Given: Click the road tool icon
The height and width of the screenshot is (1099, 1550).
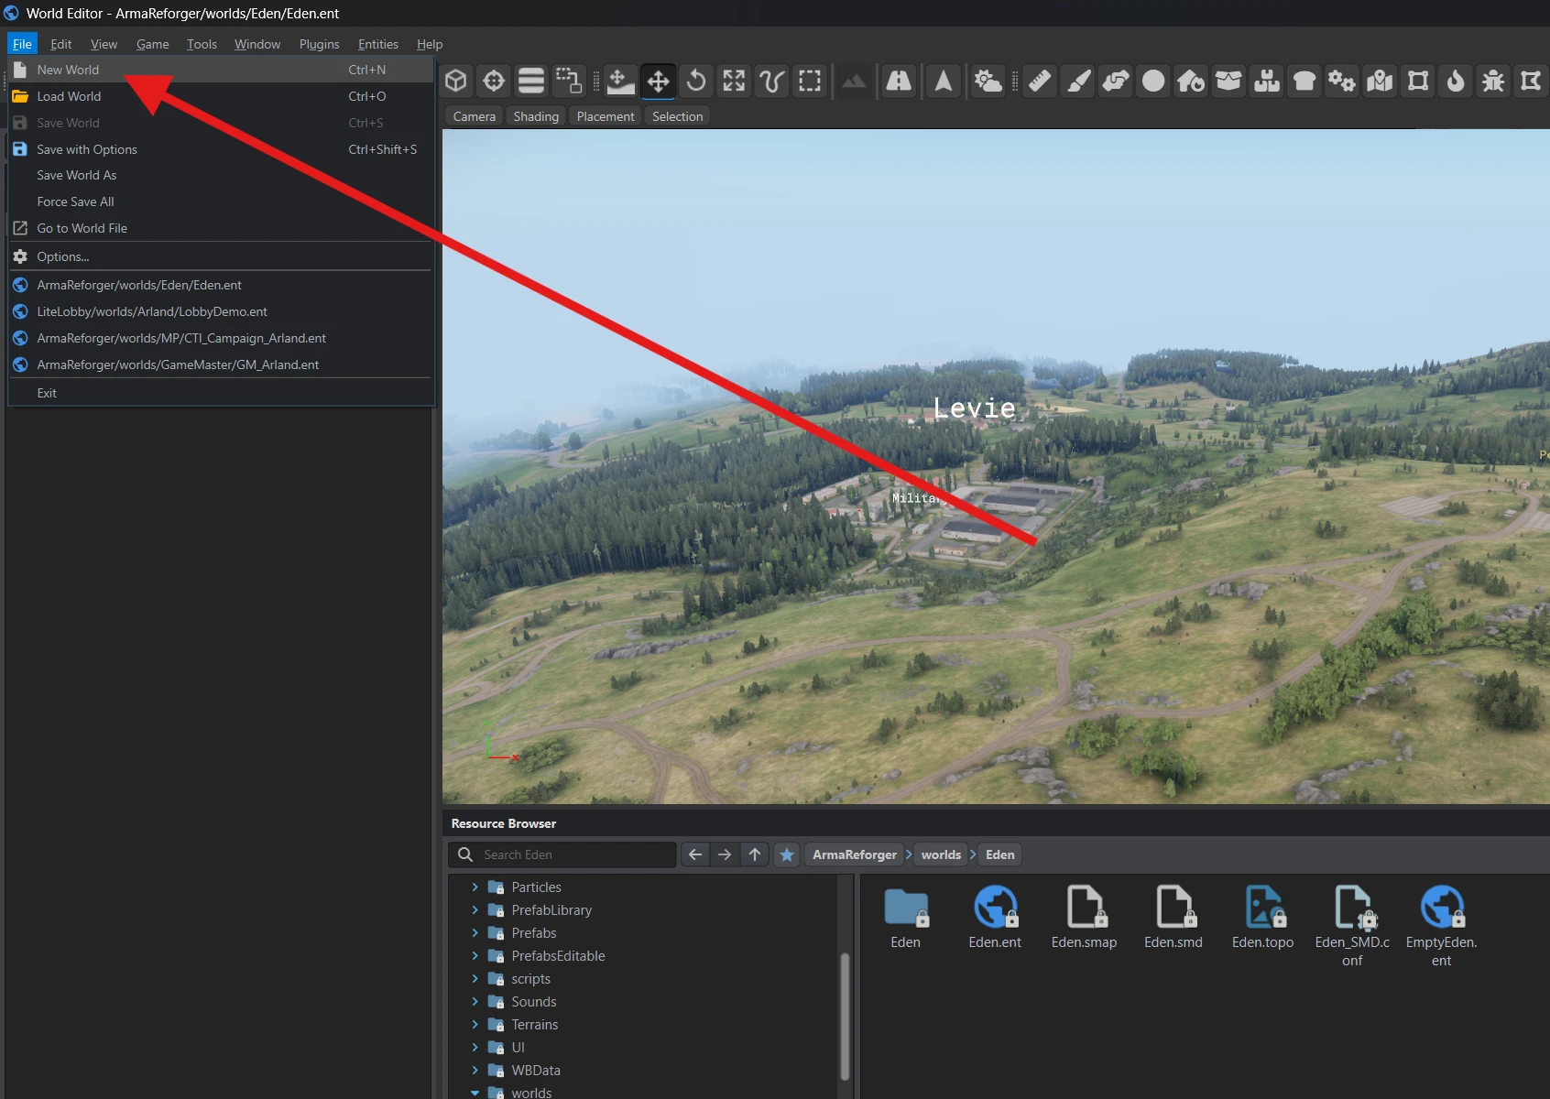Looking at the screenshot, I should coord(899,82).
